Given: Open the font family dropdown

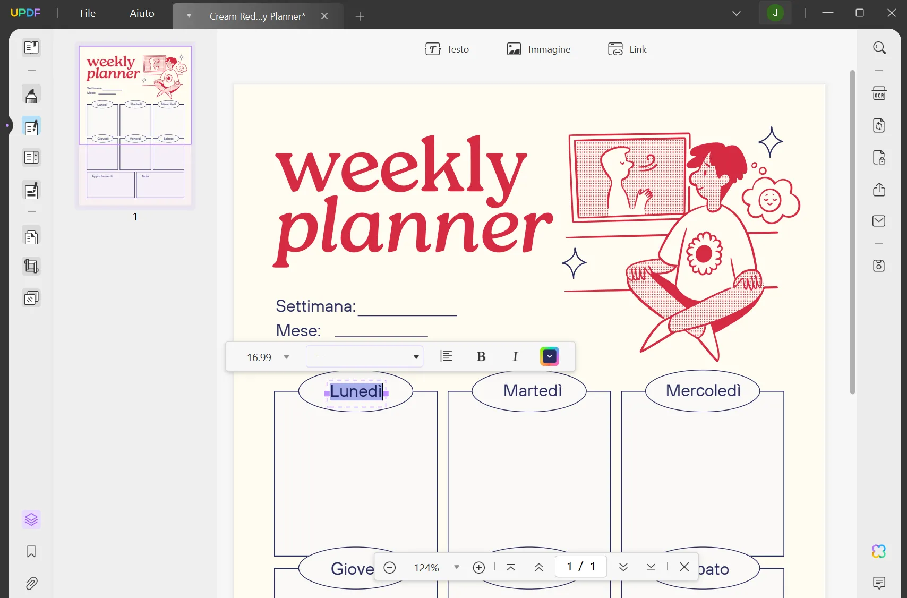Looking at the screenshot, I should [x=364, y=356].
